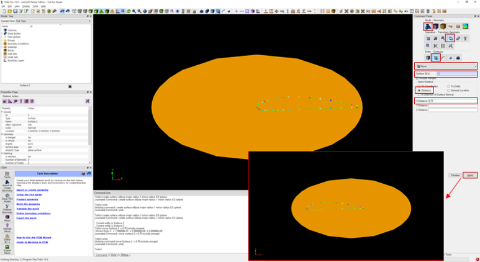Select the Volumes entity icon
480x262 pixels.
click(x=428, y=58)
